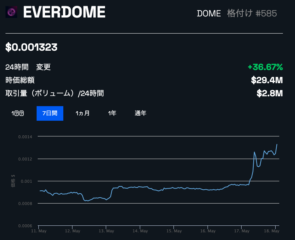Click the 24時間 変更 label

[28, 67]
